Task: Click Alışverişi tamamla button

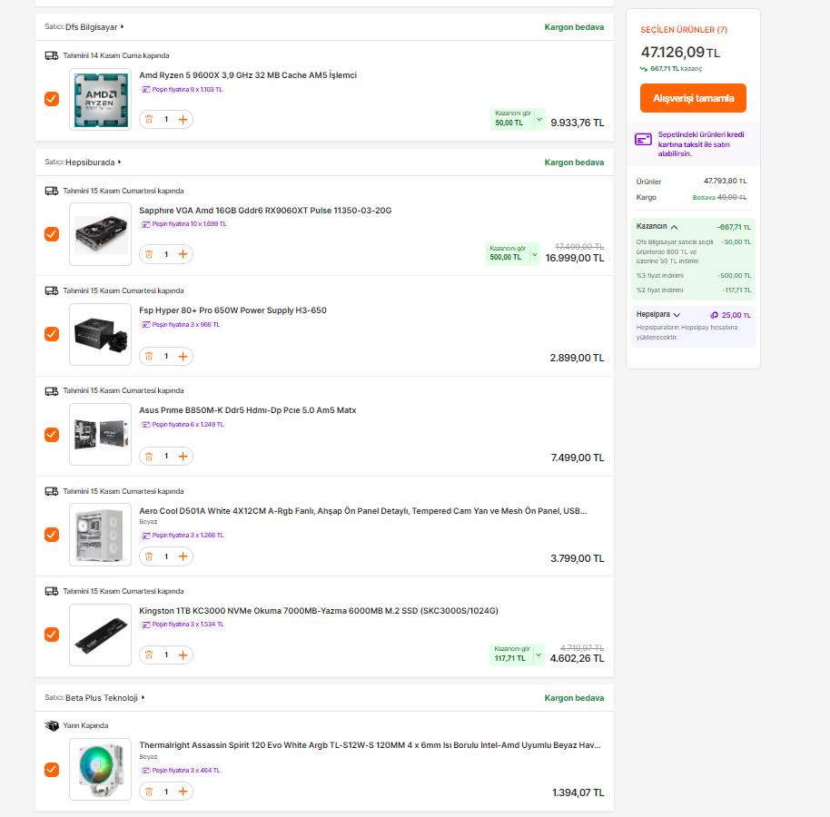Action: 693,98
